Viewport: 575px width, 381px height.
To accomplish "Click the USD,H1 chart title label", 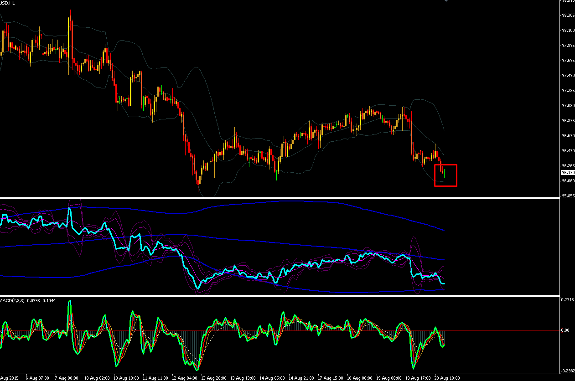I will tap(7, 3).
